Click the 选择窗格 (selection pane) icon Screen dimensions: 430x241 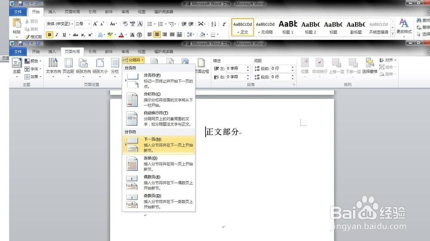point(369,66)
